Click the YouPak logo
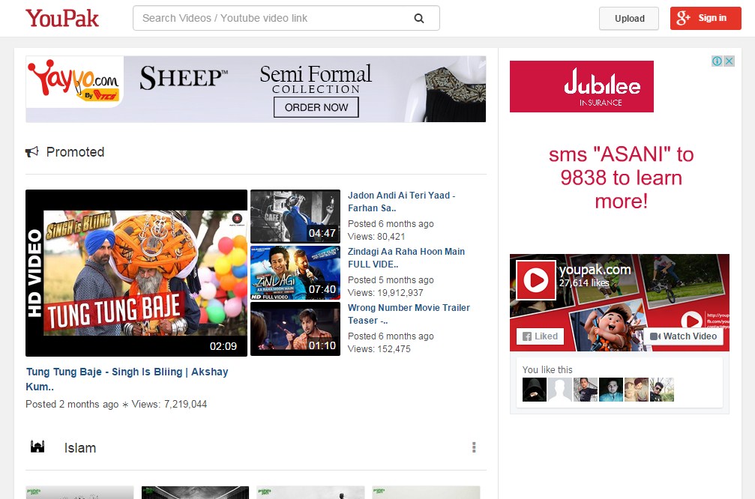This screenshot has height=499, width=755. pyautogui.click(x=62, y=18)
